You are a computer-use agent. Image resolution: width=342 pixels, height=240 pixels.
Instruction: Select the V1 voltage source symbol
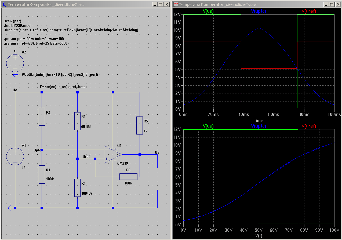pos(15,156)
